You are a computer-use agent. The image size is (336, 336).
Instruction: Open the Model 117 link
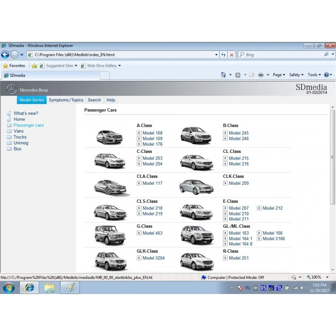tap(152, 183)
